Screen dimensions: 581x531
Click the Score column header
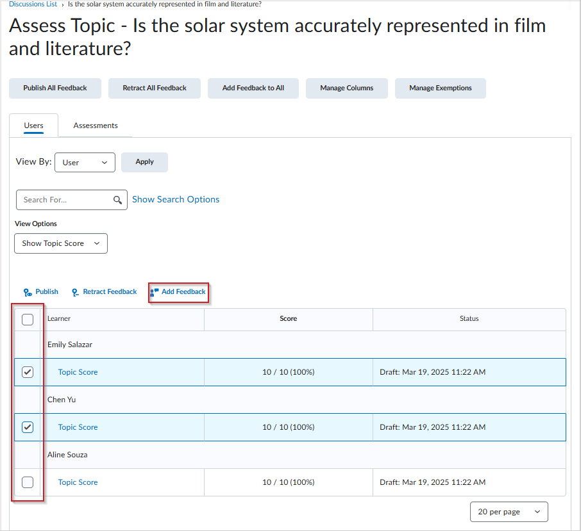(289, 318)
